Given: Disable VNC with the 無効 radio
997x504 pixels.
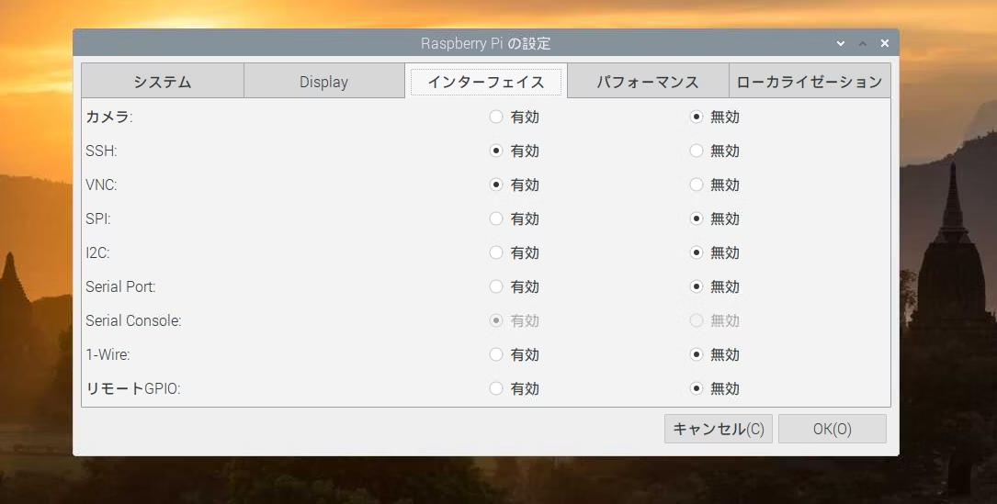Looking at the screenshot, I should [697, 185].
